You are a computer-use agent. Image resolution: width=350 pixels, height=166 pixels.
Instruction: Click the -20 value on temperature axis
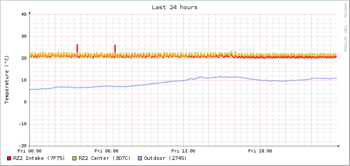pos(22,146)
